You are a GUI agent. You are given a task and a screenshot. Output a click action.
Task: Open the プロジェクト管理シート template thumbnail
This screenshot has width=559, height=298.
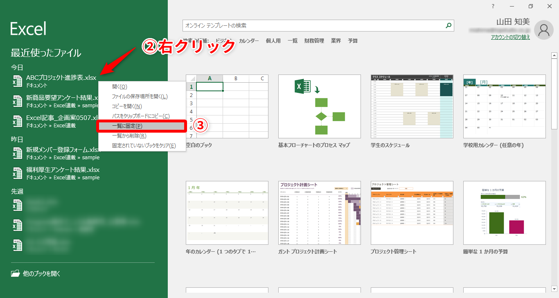[x=412, y=213]
